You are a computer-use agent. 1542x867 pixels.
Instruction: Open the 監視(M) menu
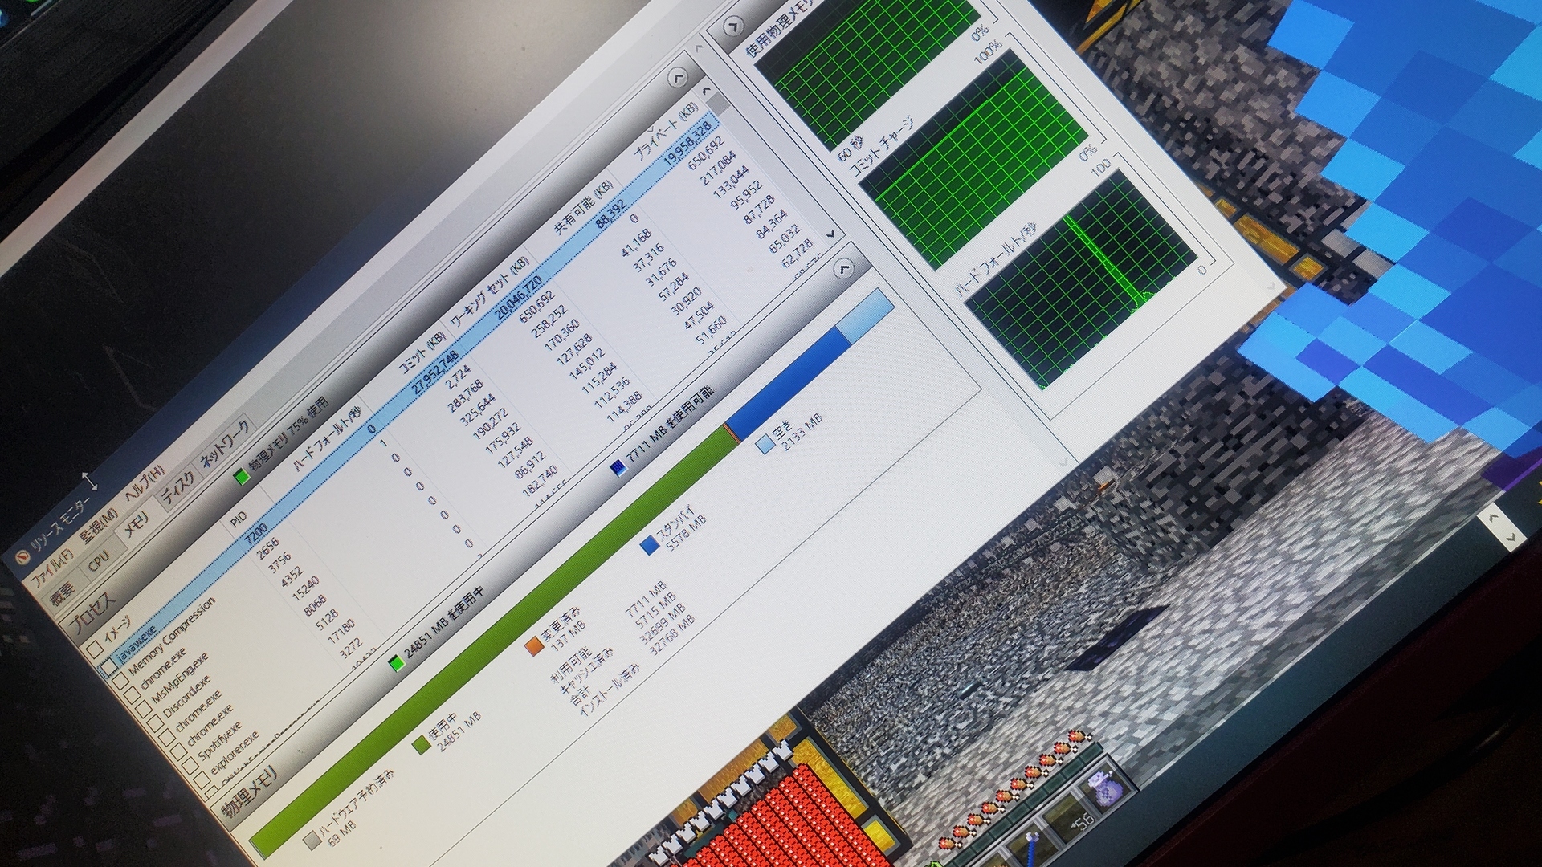(x=100, y=523)
